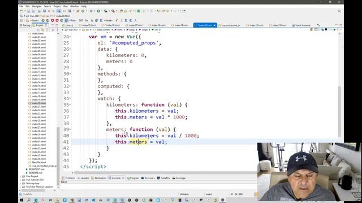Click the Save toolbar icon
The height and width of the screenshot is (203, 362).
tap(29, 11)
